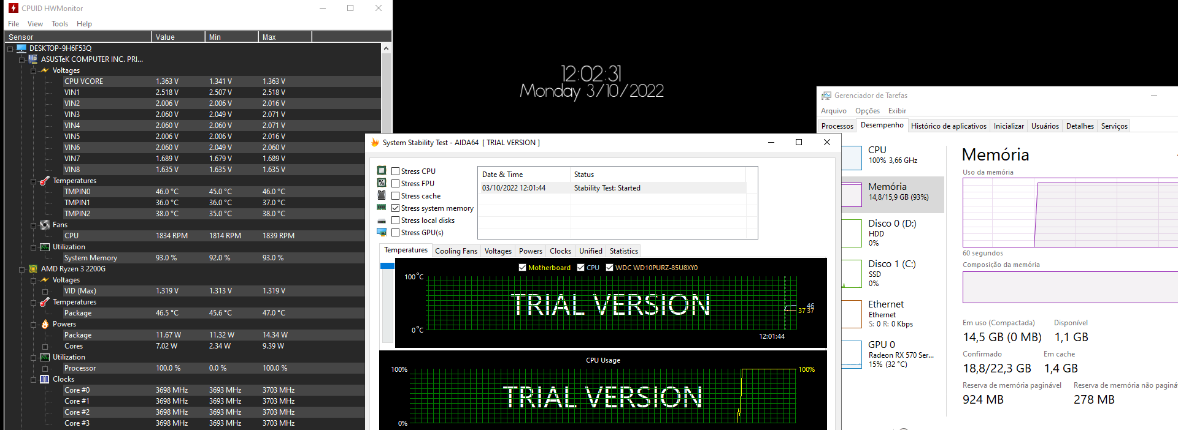Open the Histórico de aplicativos tab
The width and height of the screenshot is (1178, 430).
949,126
